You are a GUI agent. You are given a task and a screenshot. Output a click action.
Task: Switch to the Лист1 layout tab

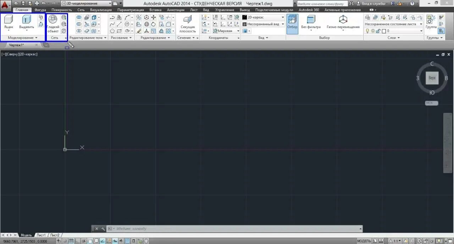[x=41, y=235]
